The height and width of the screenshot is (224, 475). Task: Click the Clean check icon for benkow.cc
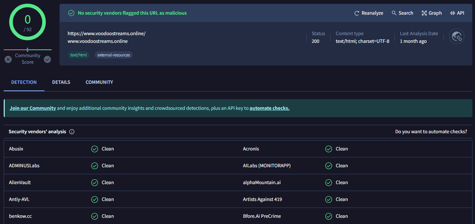(95, 216)
